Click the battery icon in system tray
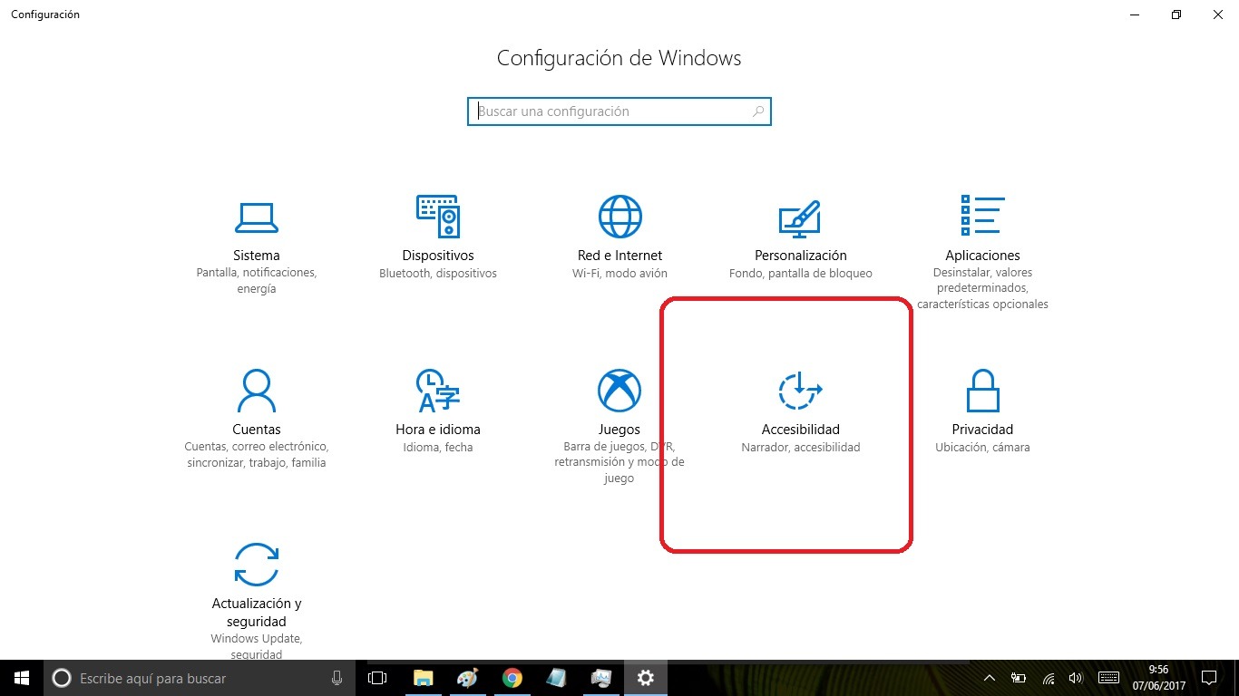This screenshot has height=696, width=1239. click(1019, 678)
